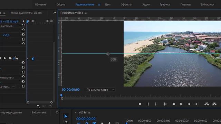Step back one frame in Program monitor
Viewport: 221px width, 124px height.
173,104
